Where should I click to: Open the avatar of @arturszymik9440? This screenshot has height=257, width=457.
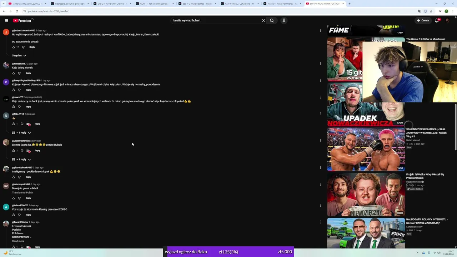6,186
